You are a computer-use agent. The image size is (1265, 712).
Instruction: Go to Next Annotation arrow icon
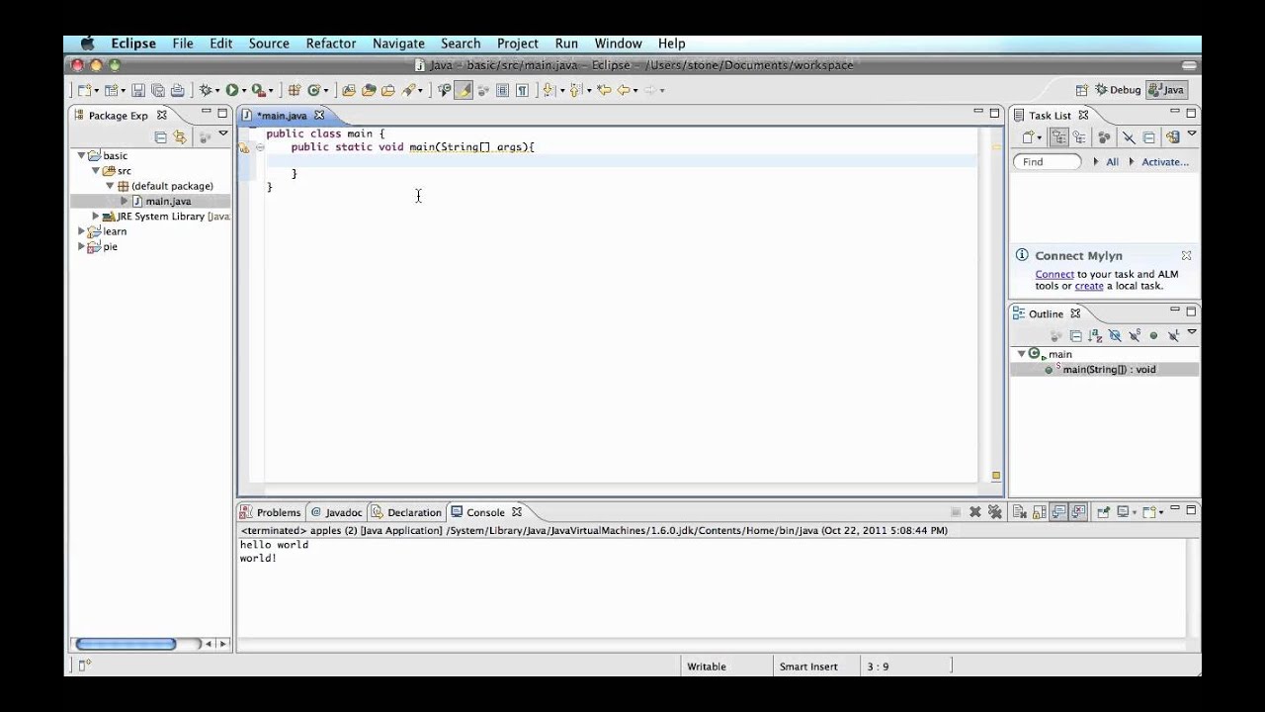pos(548,90)
